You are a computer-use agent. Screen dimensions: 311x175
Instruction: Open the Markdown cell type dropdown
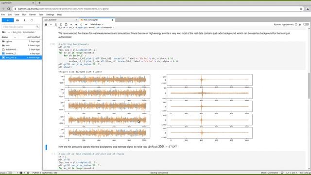pyautogui.click(x=97, y=24)
